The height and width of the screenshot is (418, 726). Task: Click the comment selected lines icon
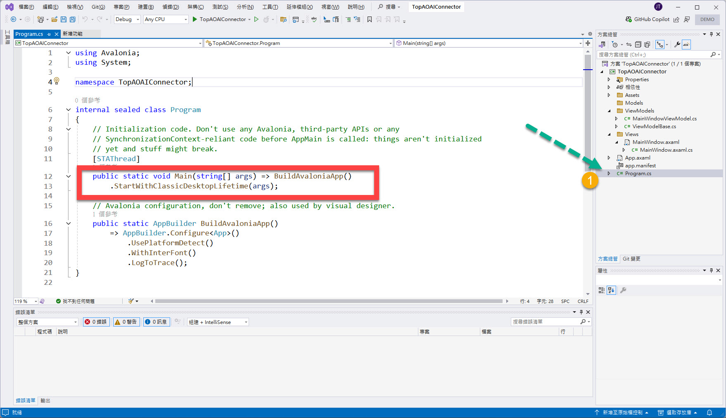tap(348, 19)
